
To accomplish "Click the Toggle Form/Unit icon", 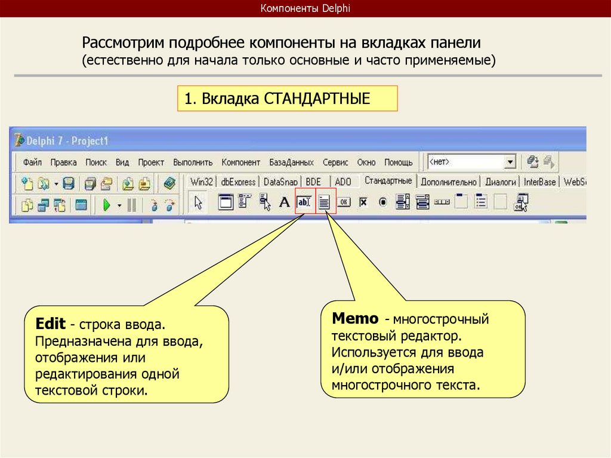I will [60, 205].
